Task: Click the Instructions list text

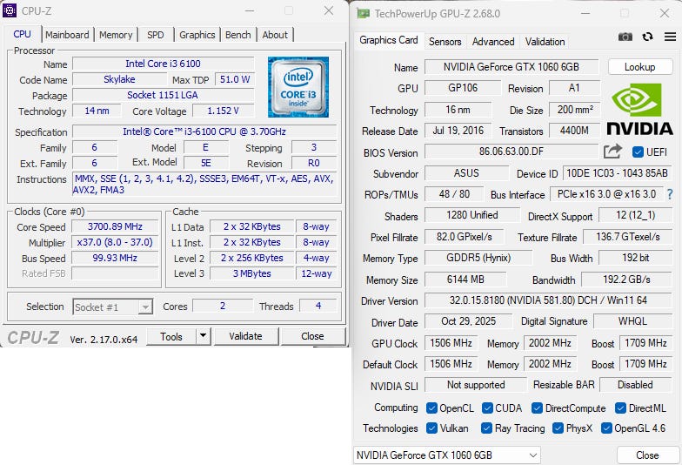Action: click(204, 185)
